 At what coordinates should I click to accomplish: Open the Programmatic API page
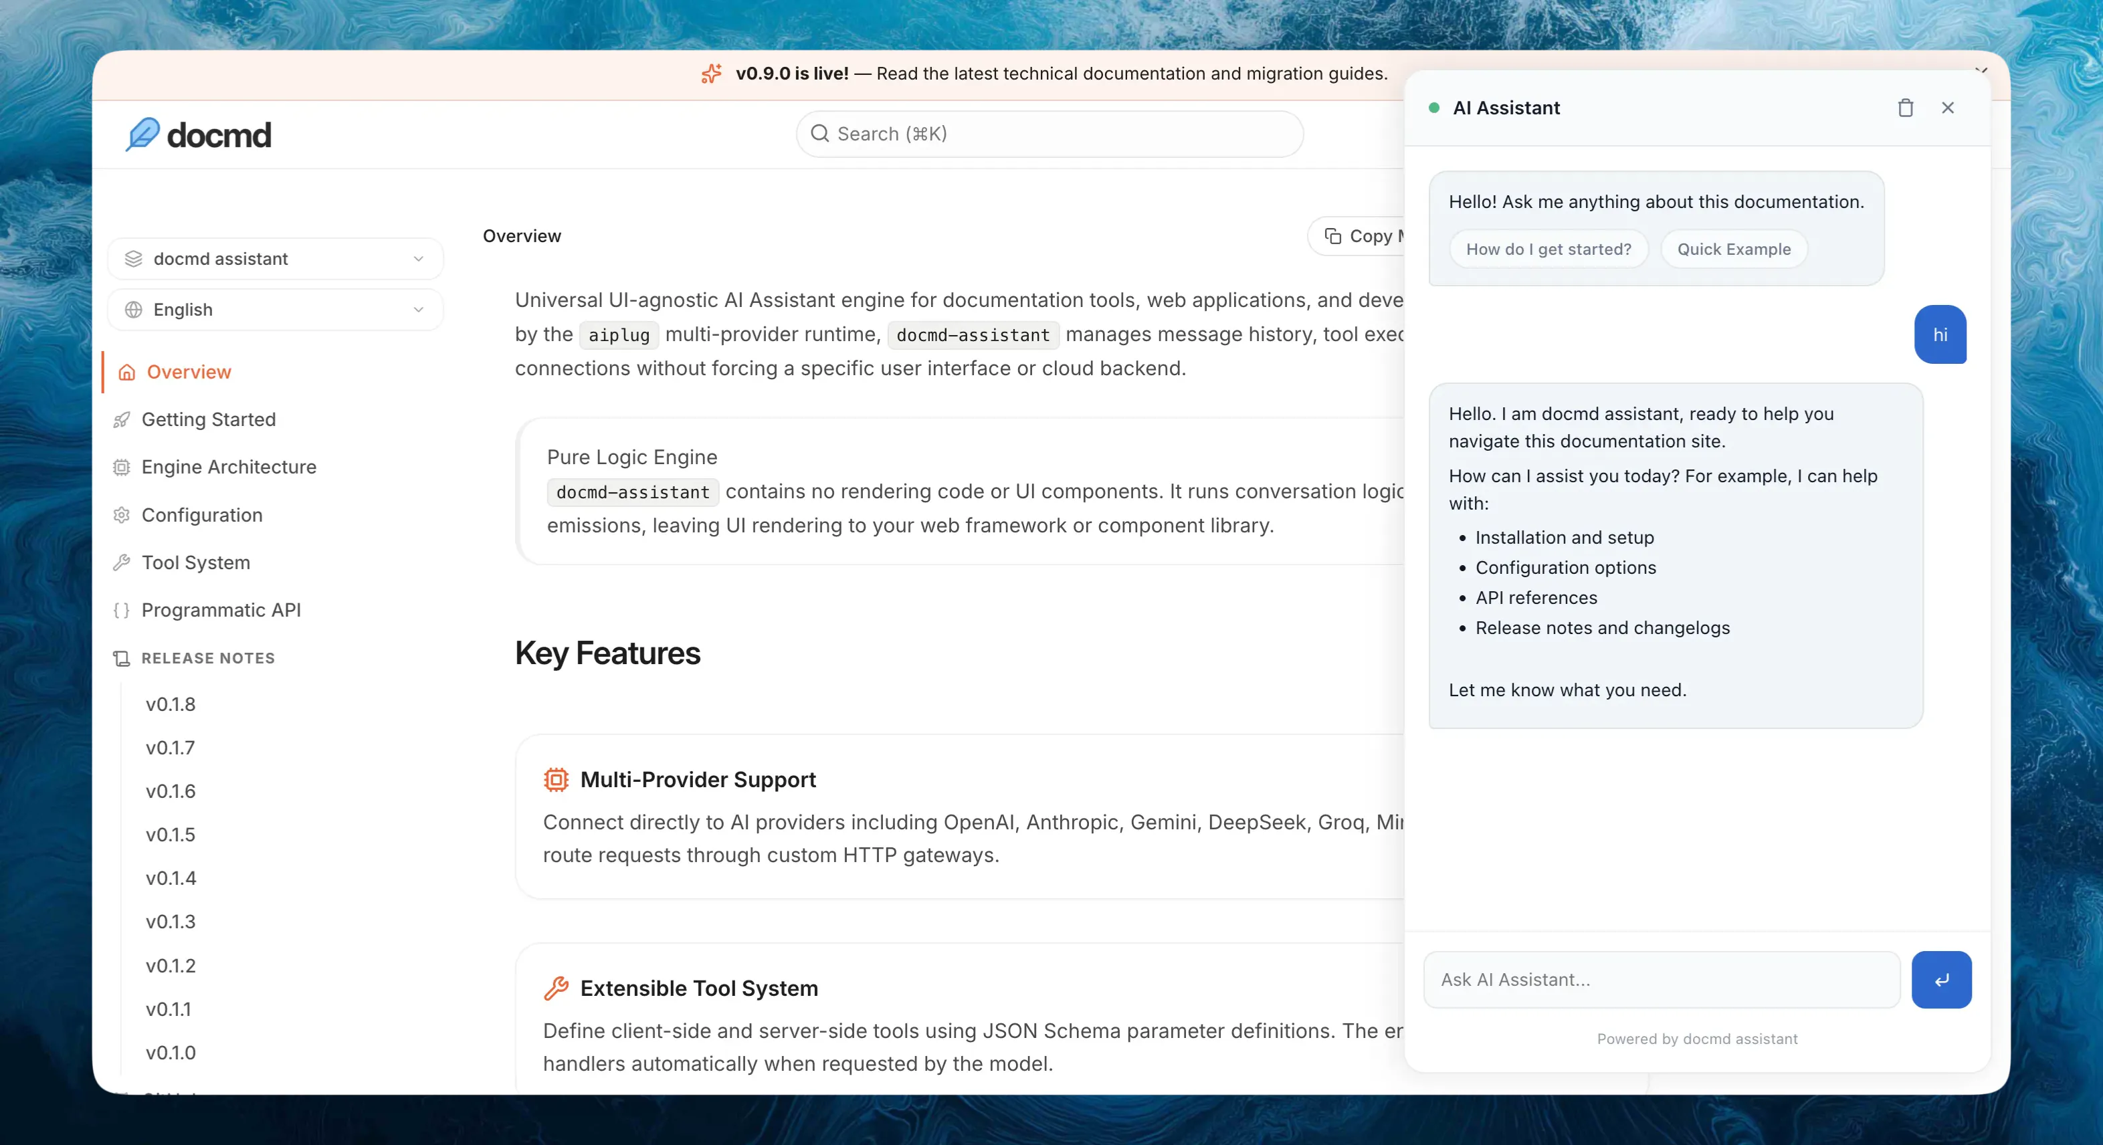point(221,611)
